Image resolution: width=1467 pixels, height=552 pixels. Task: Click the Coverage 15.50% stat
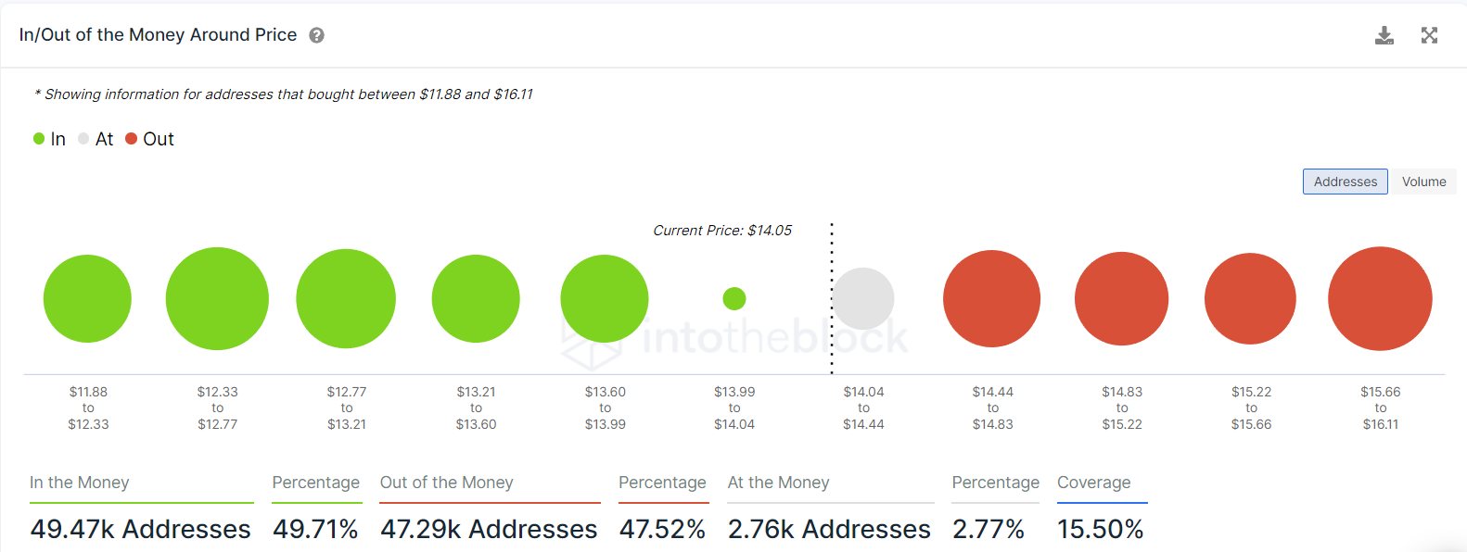[1100, 529]
